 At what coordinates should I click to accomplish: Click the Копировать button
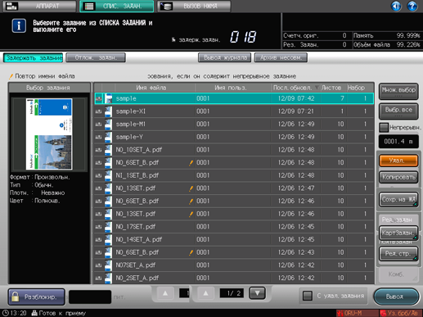click(398, 177)
